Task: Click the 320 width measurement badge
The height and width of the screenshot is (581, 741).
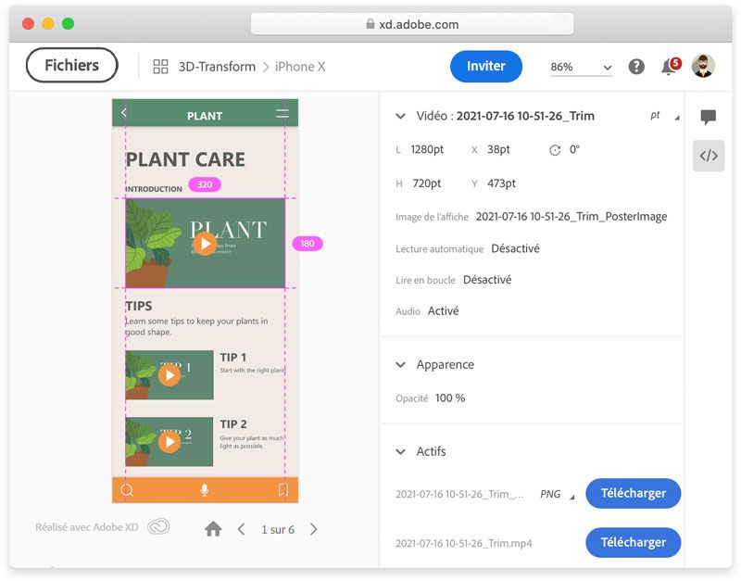Action: pos(205,184)
